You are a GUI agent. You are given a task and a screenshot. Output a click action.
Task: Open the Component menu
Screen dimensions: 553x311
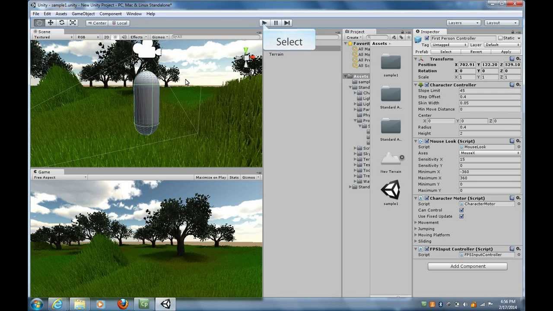click(111, 14)
